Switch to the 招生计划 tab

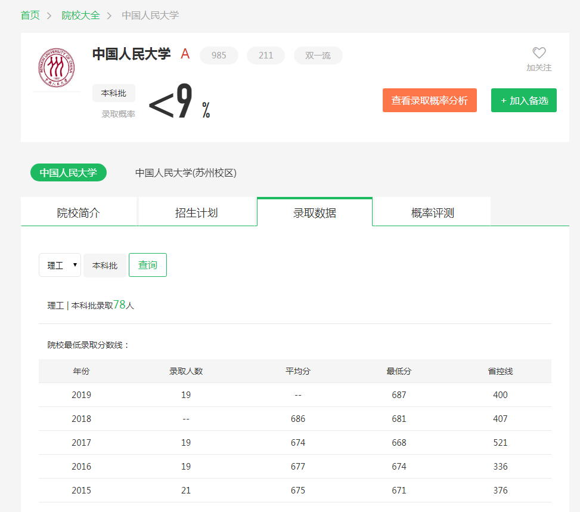point(197,211)
